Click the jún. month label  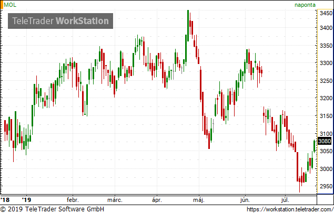(x=245, y=200)
